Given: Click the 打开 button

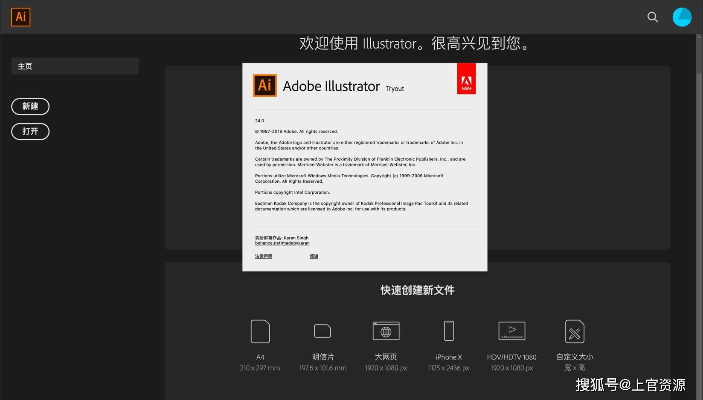Looking at the screenshot, I should coord(30,131).
